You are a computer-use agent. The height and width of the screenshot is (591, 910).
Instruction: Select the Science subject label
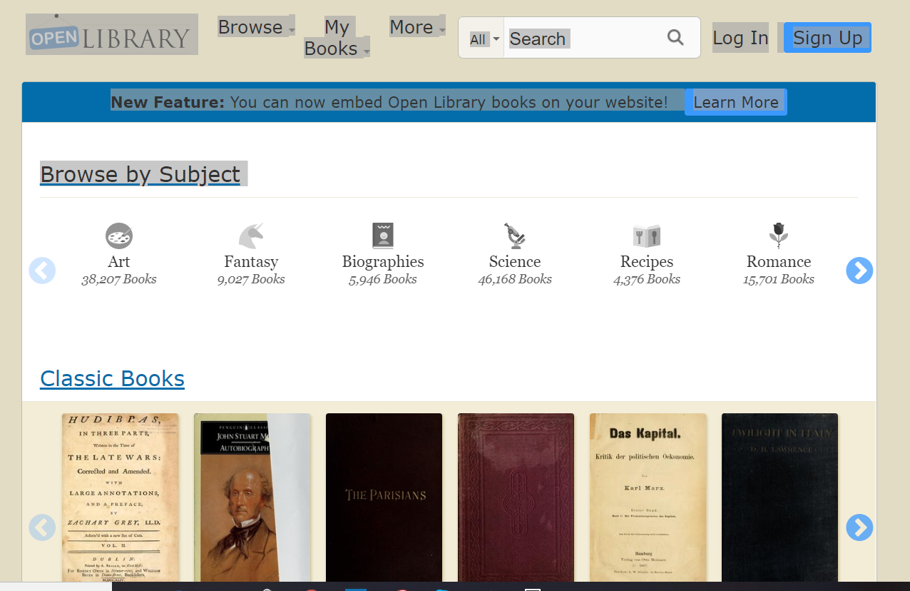click(x=515, y=261)
